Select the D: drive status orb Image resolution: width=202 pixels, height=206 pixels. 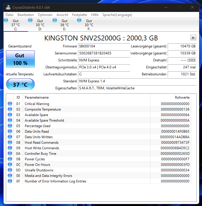pos(30,20)
